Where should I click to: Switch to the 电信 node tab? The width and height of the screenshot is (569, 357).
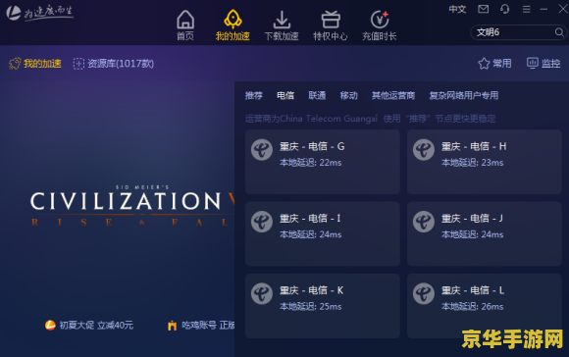285,95
